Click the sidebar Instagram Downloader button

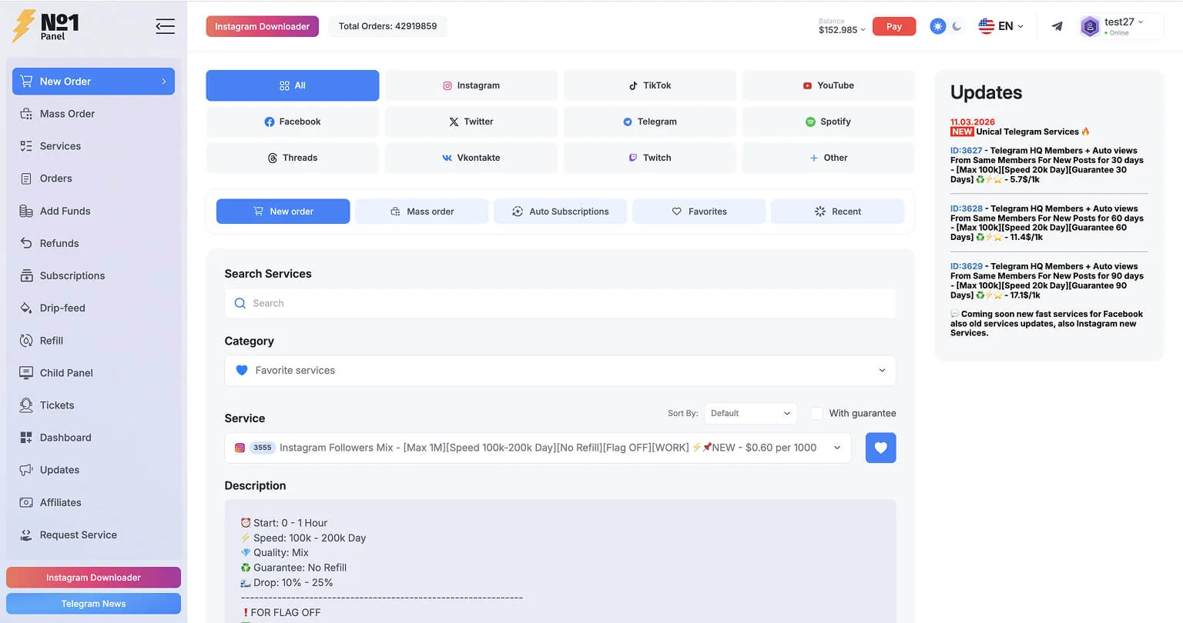click(93, 578)
